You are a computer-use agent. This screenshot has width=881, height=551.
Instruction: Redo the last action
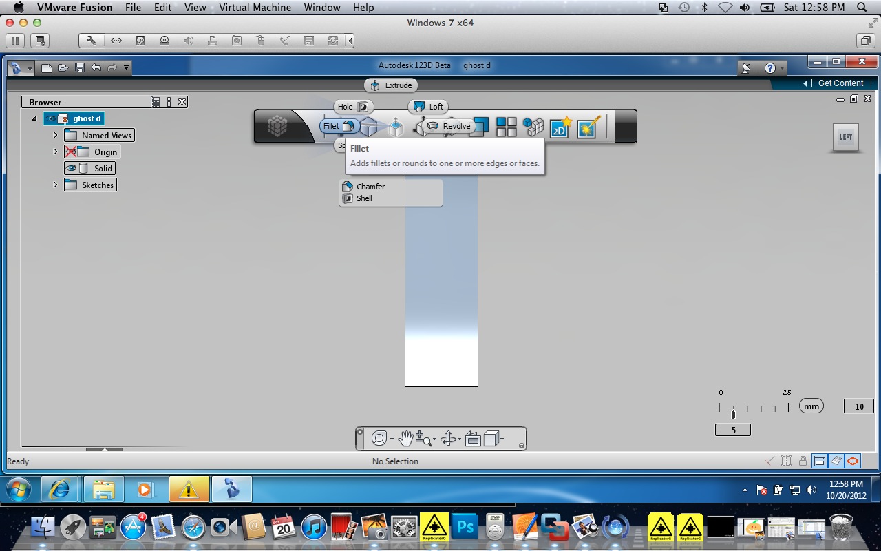(x=112, y=67)
